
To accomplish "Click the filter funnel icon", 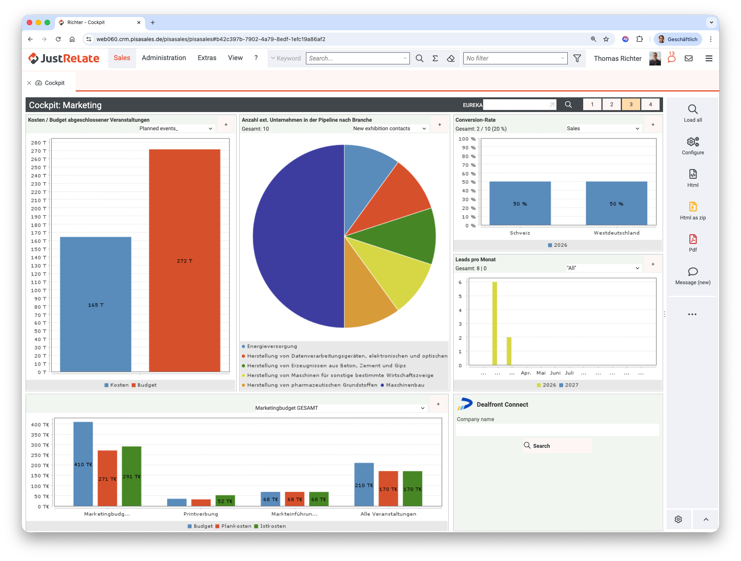I will tap(577, 59).
